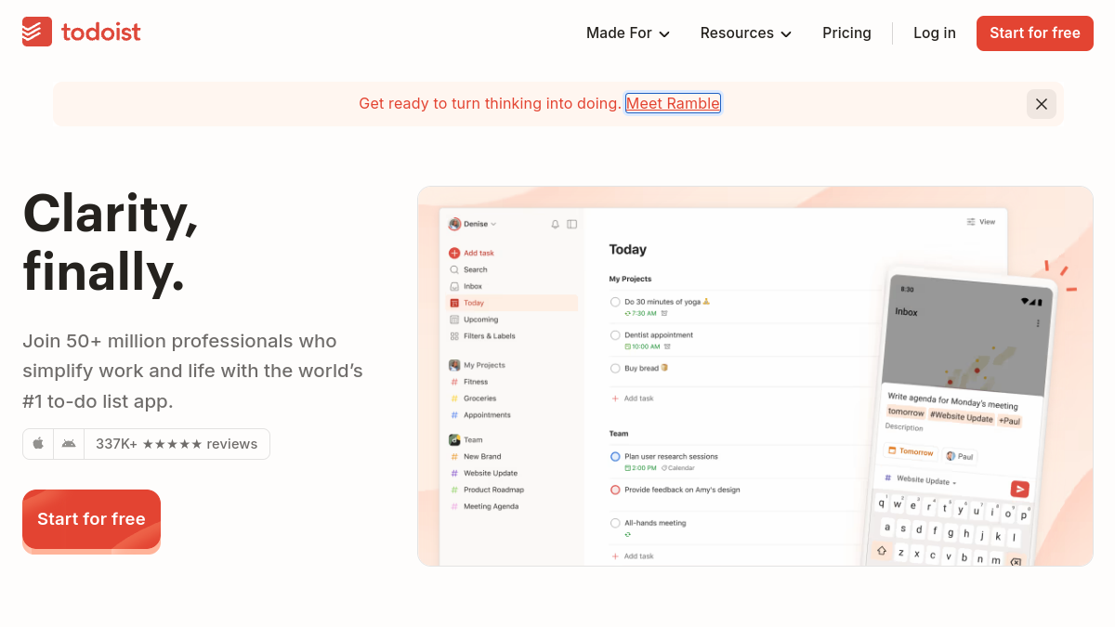This screenshot has height=627, width=1115.
Task: Open the Fitness project in the sidebar
Action: point(469,382)
